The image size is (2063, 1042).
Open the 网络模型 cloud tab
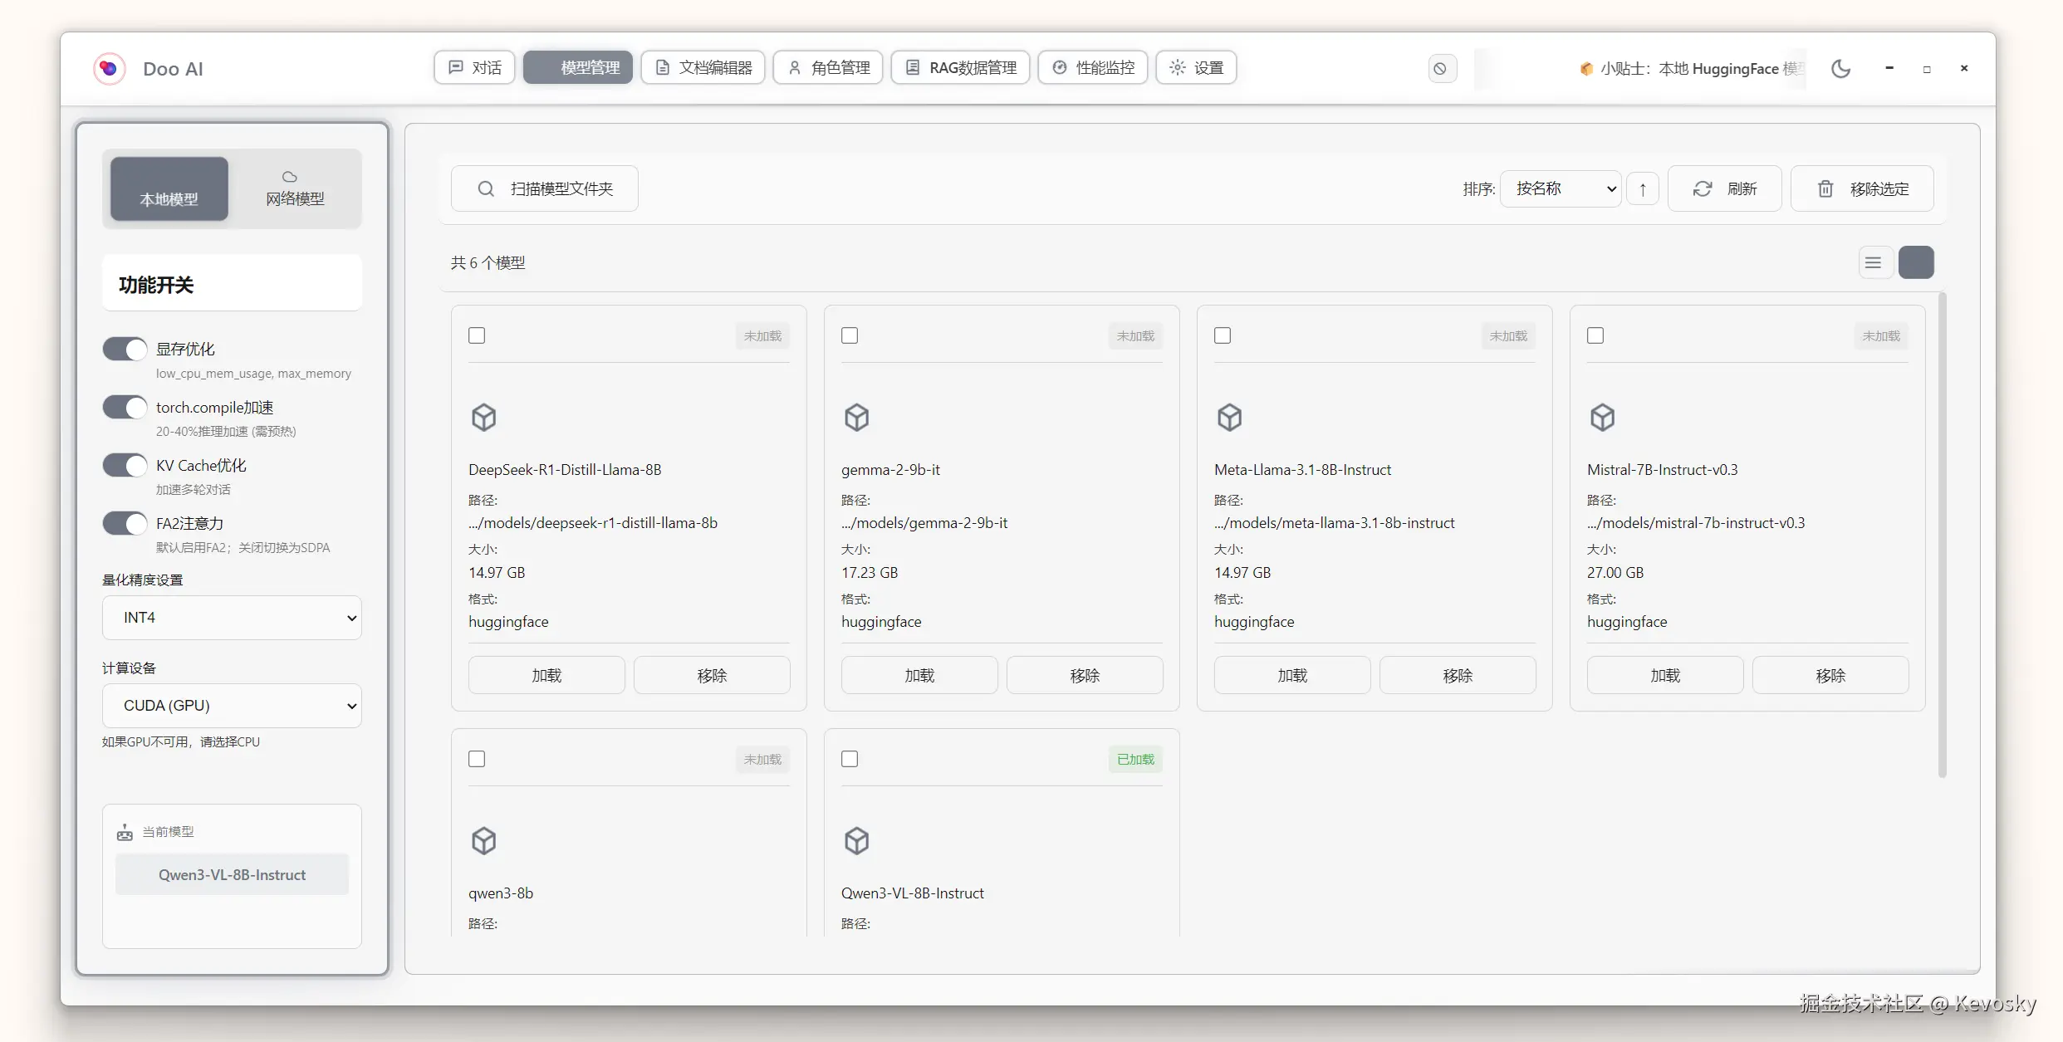[295, 189]
